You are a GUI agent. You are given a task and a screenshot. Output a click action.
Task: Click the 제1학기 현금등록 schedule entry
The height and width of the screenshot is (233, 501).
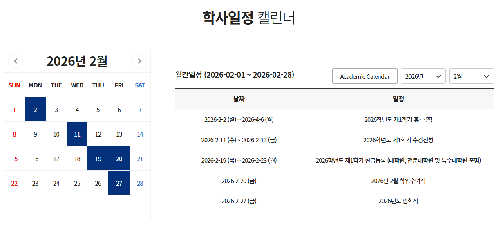tap(398, 161)
